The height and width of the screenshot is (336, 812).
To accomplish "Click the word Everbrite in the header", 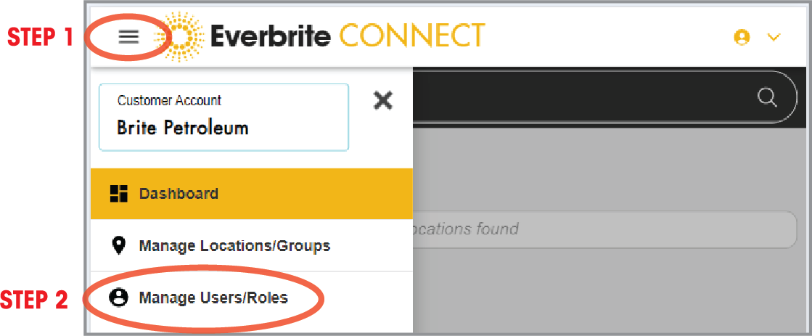I will pos(271,36).
